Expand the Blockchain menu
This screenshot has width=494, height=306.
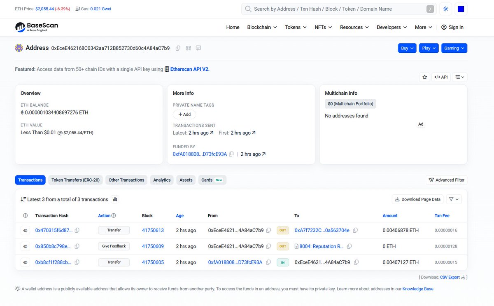(x=262, y=27)
